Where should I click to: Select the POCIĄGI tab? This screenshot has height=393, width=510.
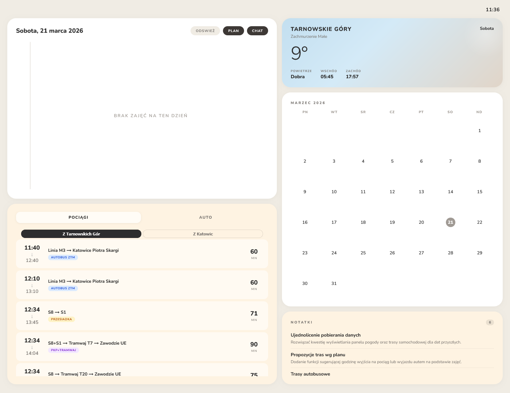(78, 217)
